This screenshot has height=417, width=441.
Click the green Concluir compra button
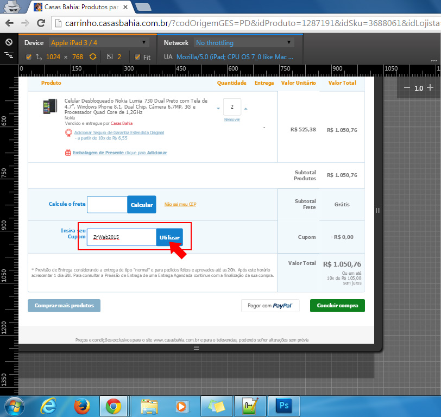(x=337, y=306)
